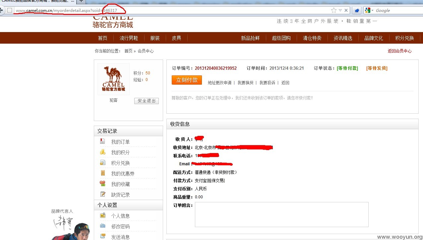
Task: Click the orange 立刻付款 pay button
Action: pyautogui.click(x=187, y=80)
